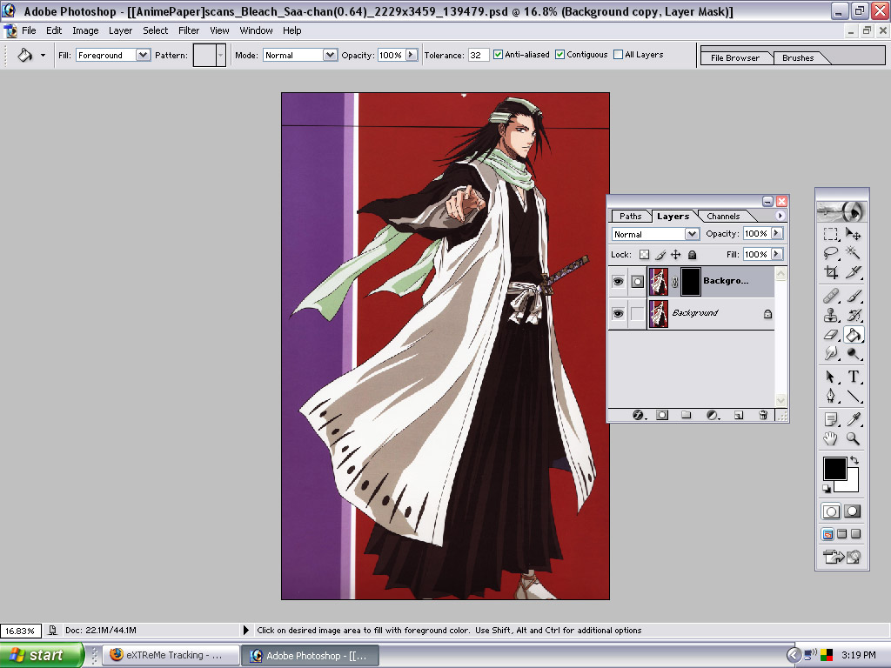Select the Rectangular Marquee tool

(x=831, y=234)
